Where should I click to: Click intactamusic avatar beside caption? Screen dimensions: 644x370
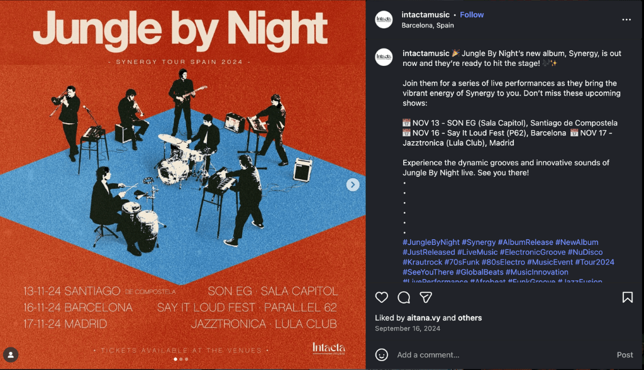pyautogui.click(x=384, y=57)
